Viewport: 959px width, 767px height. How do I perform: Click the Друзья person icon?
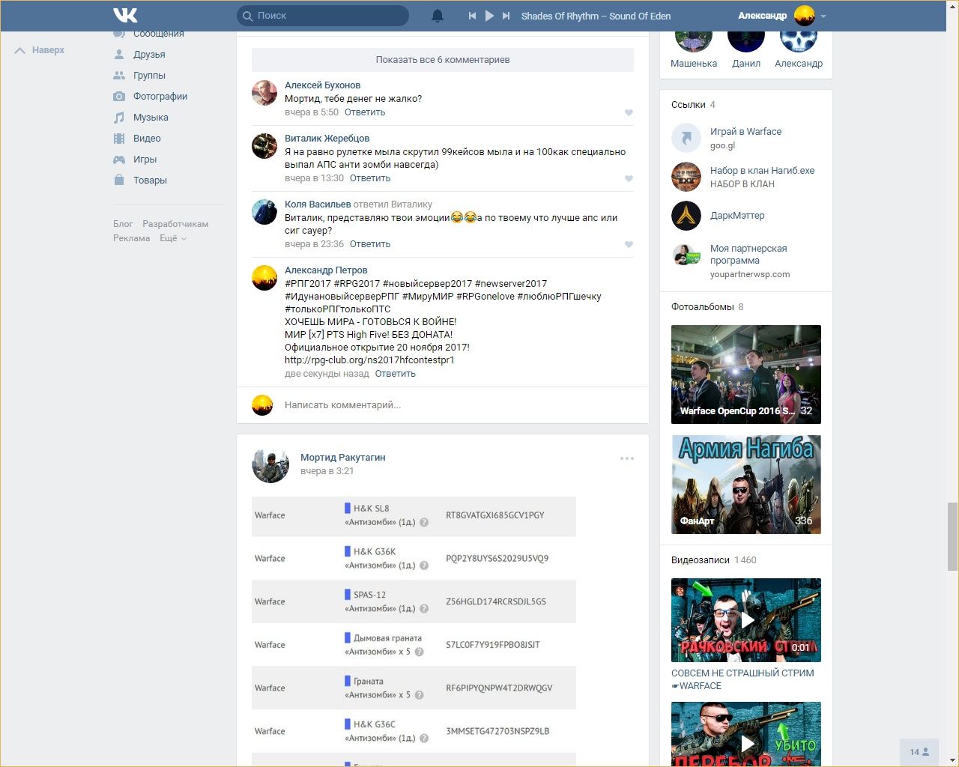(x=119, y=55)
